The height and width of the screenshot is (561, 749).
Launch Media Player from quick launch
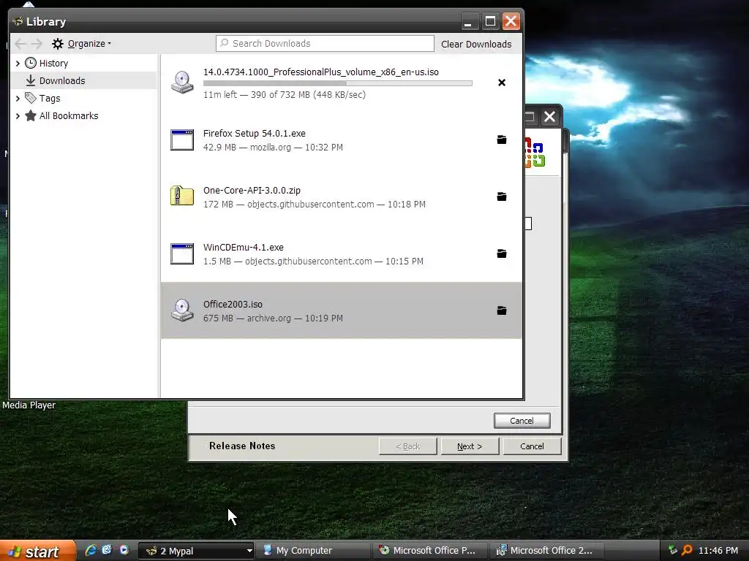click(124, 550)
